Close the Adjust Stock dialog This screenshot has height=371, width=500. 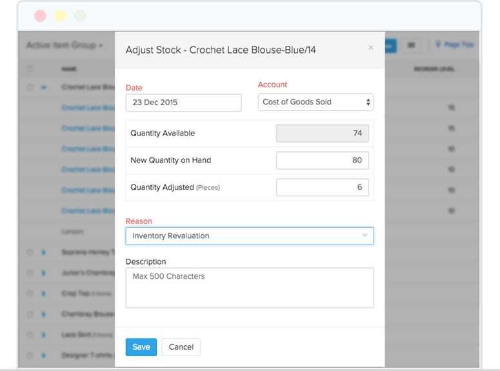click(x=370, y=48)
